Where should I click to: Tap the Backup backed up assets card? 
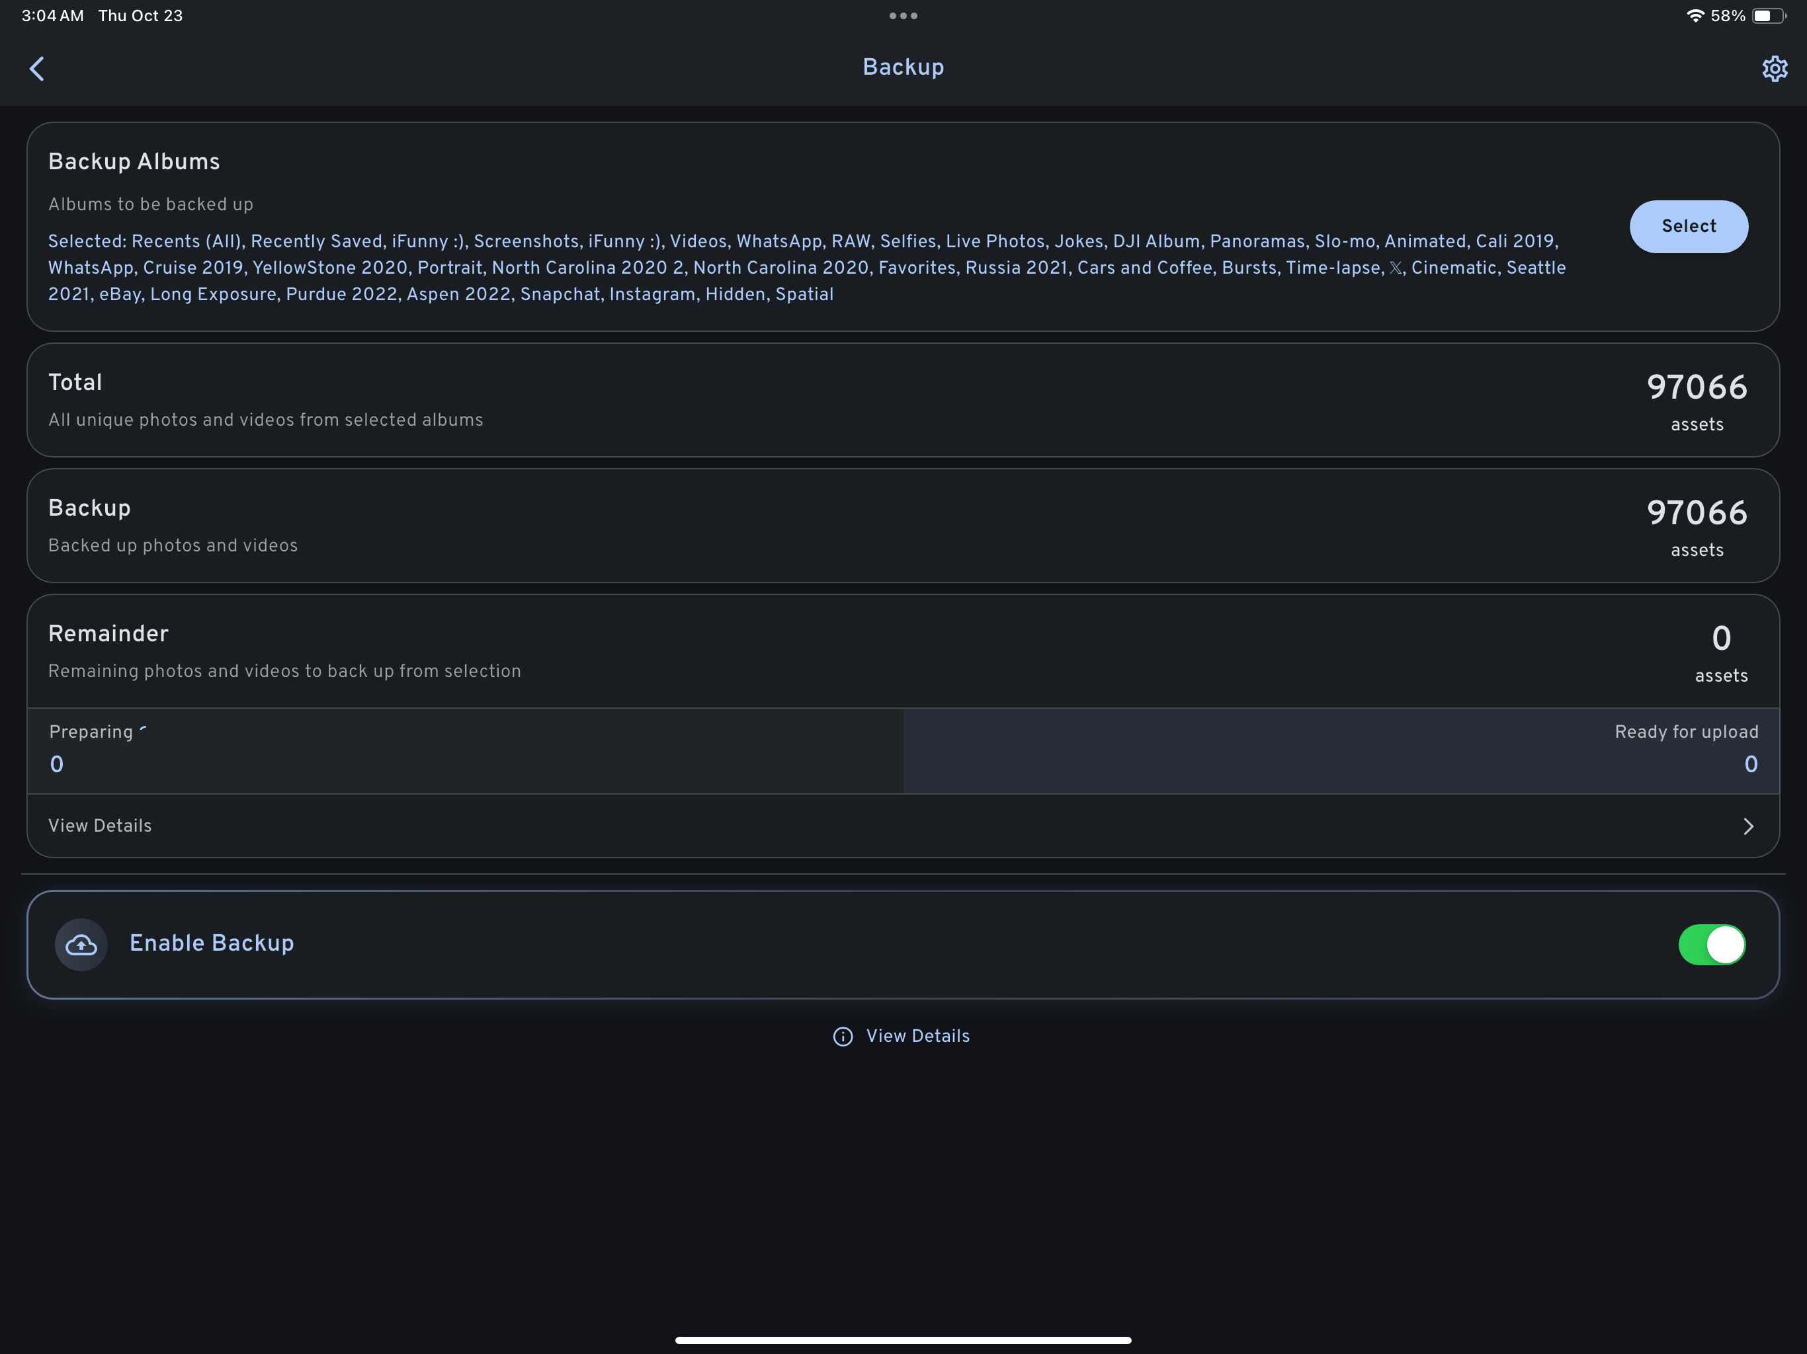[x=903, y=526]
